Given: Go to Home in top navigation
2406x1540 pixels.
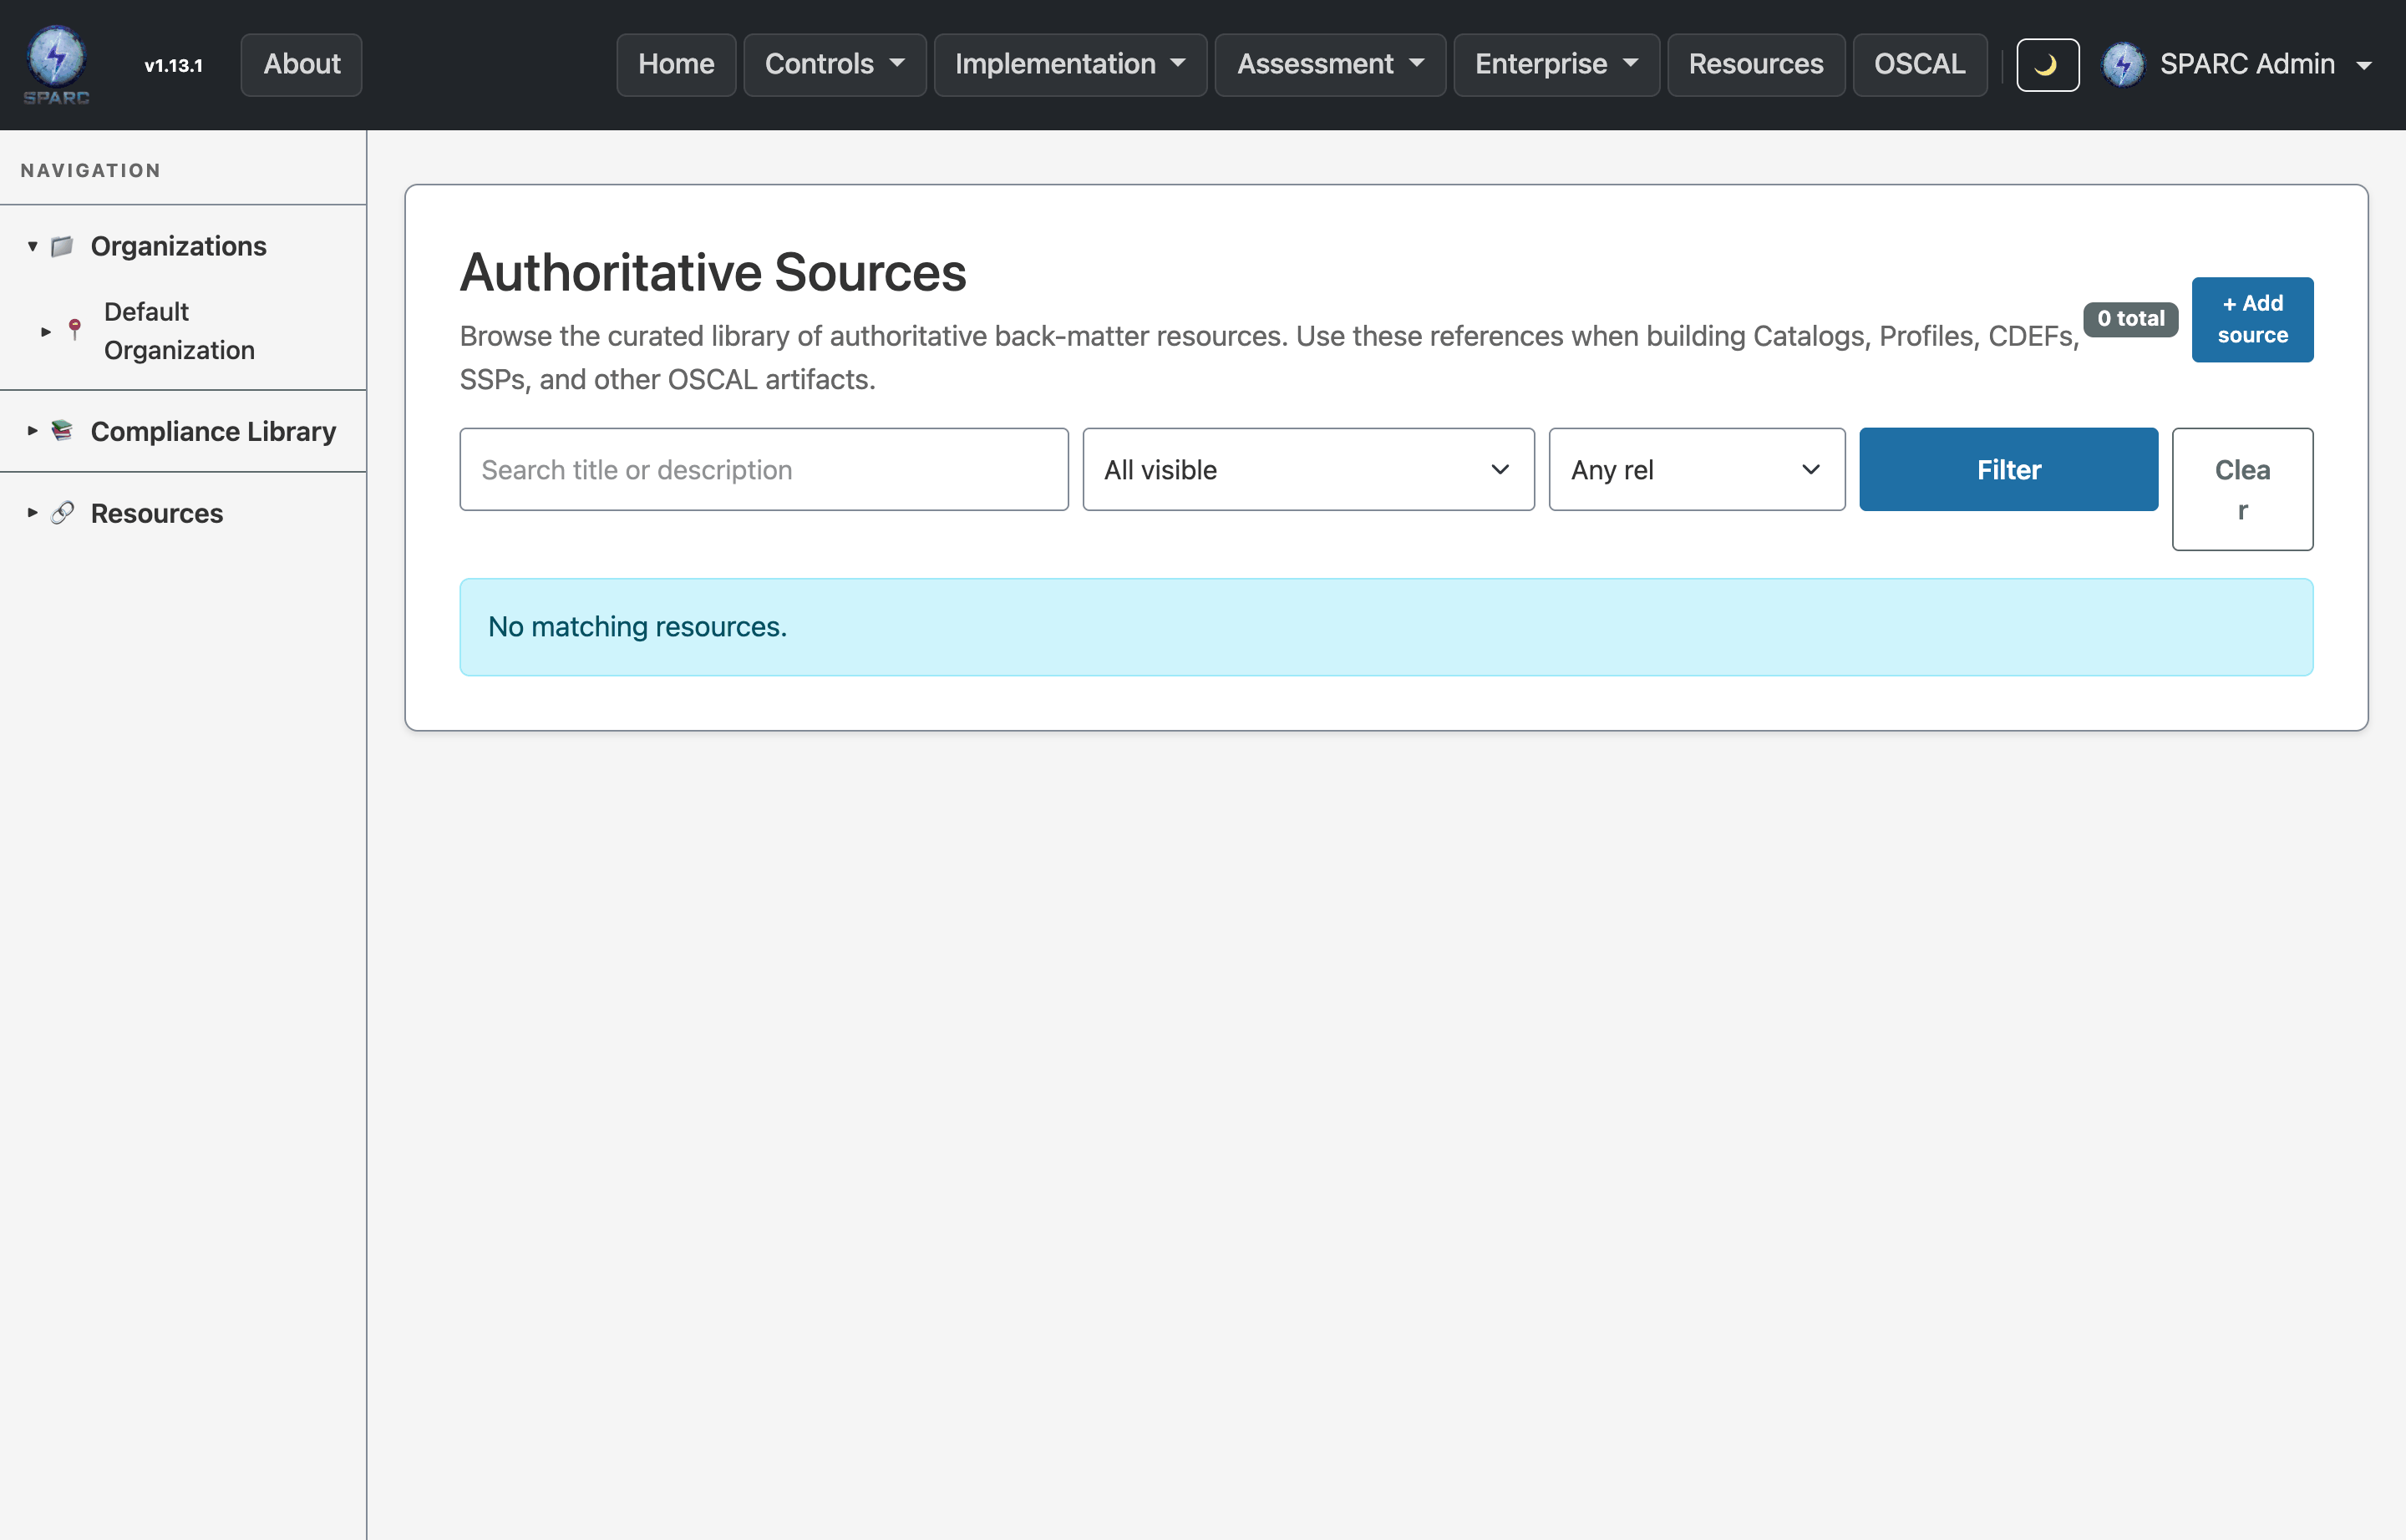Looking at the screenshot, I should click(x=677, y=65).
